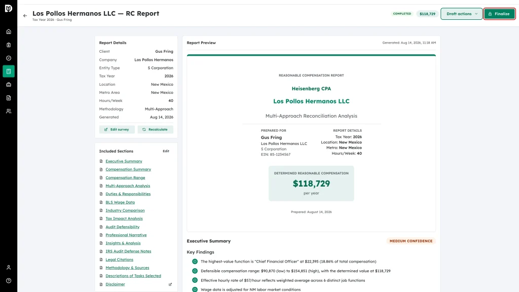Viewport: 519px width, 292px height.
Task: Open the user profile icon in sidebar
Action: [9, 268]
